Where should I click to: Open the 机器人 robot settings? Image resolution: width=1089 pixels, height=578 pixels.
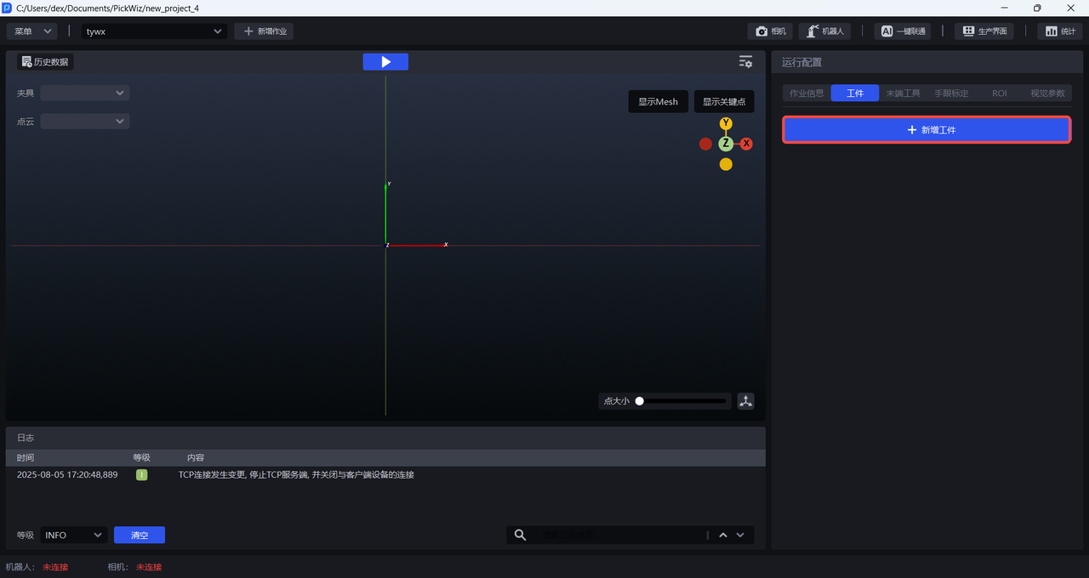824,31
